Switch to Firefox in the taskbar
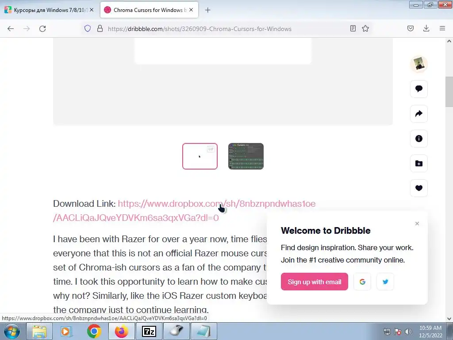453x340 pixels. tap(121, 331)
